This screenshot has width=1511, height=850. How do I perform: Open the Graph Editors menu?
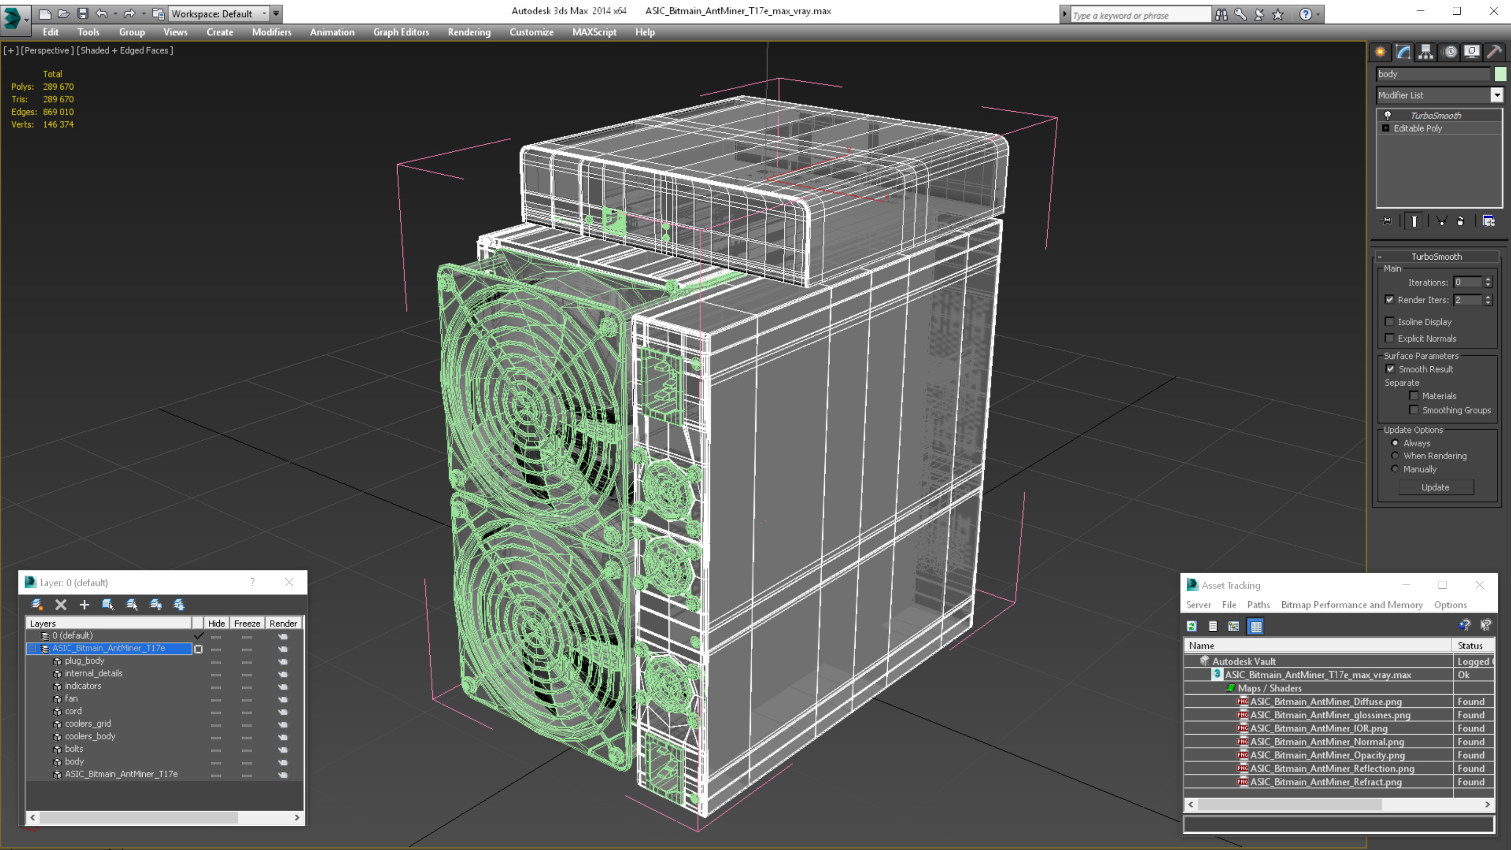tap(401, 32)
